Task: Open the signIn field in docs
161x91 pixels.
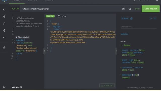Action: 125,60
